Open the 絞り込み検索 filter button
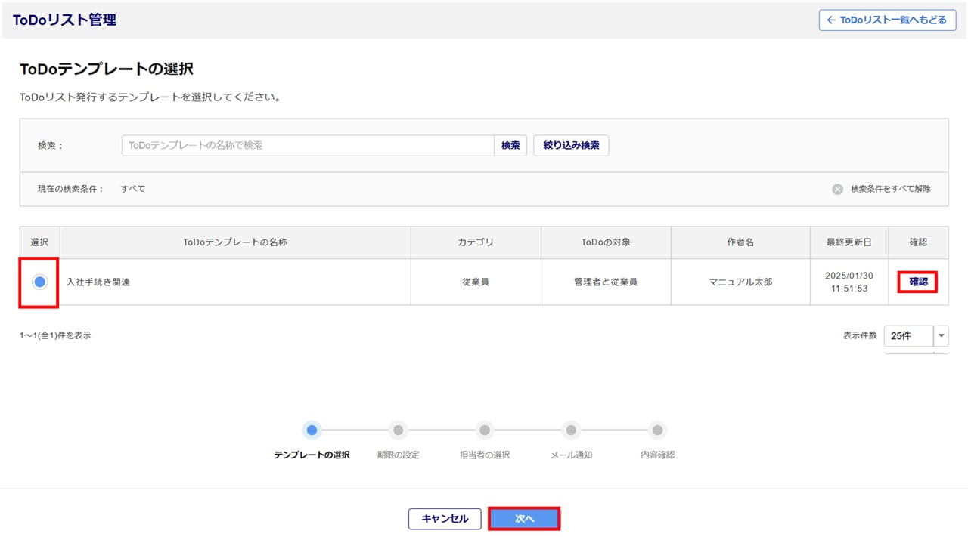Screen dimensions: 968x537 [571, 145]
